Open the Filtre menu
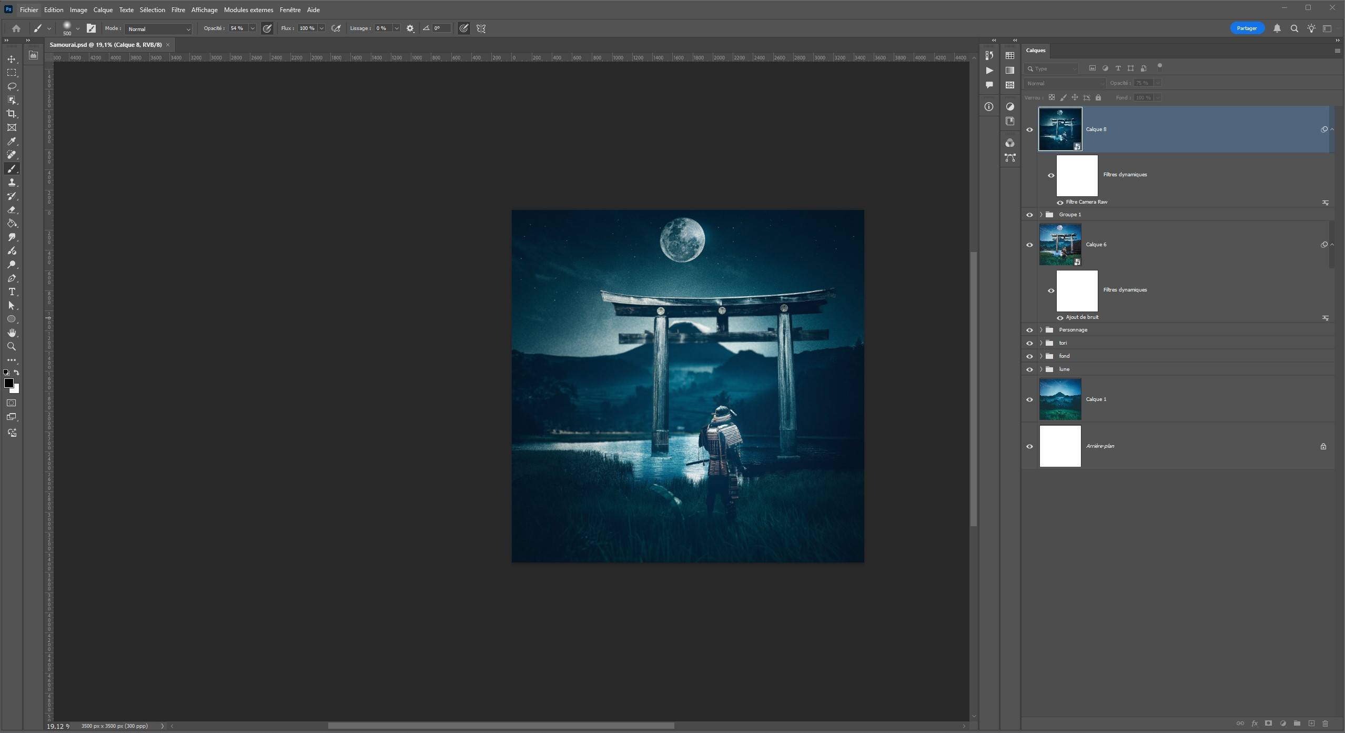Screen dimensions: 1345x733 [x=178, y=10]
